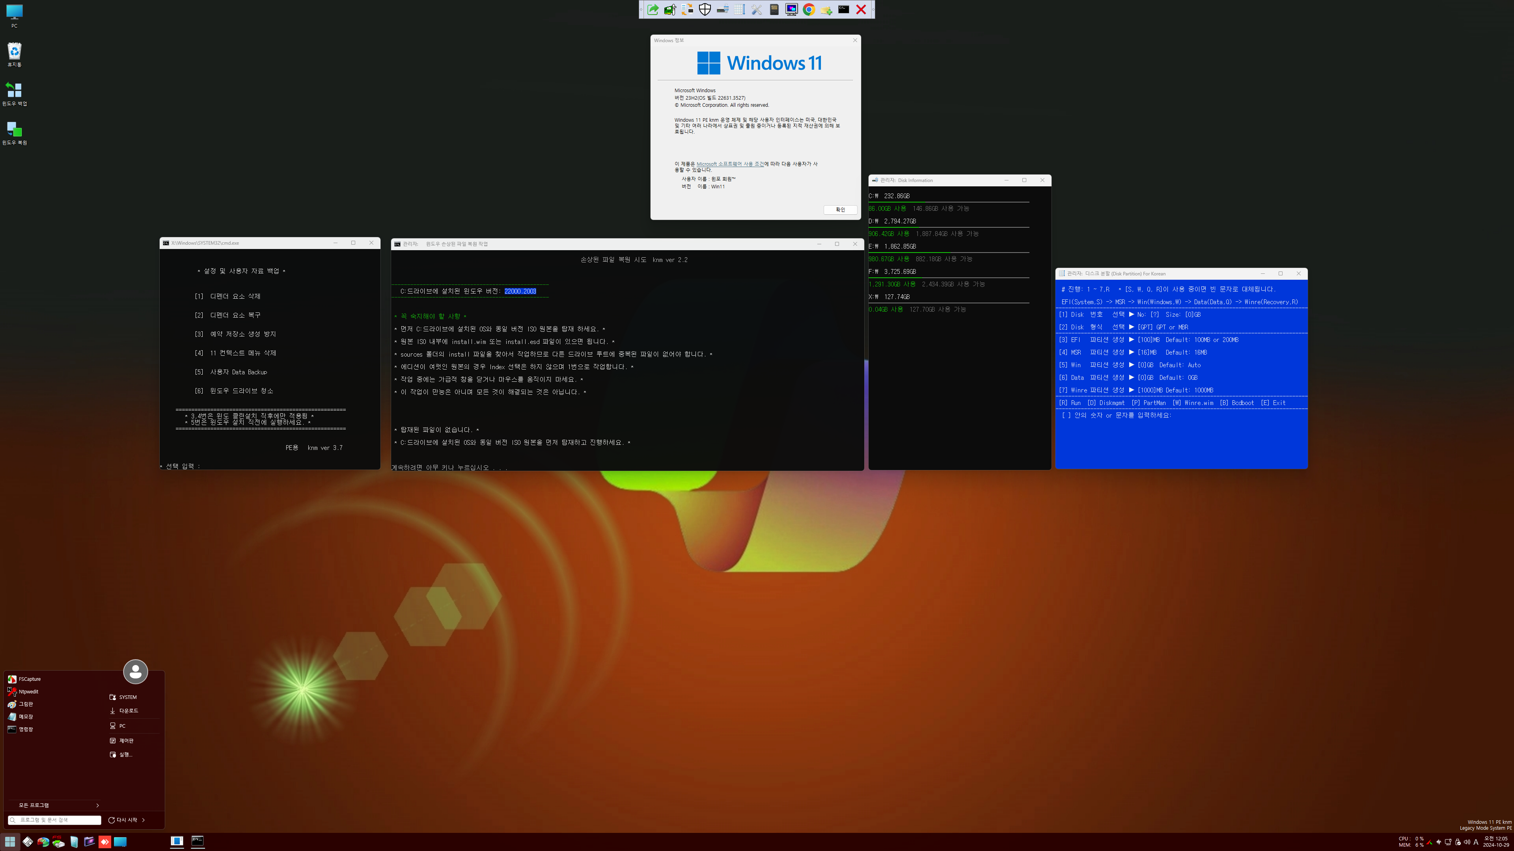Image resolution: width=1514 pixels, height=851 pixels.
Task: Click the green share-arrow icon in top toolbar
Action: tap(653, 9)
